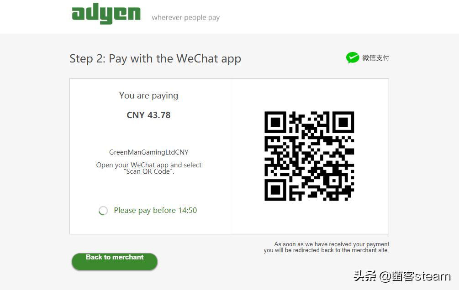The height and width of the screenshot is (290, 459).
Task: Click the green WeChat Pay bubble icon
Action: (x=353, y=57)
